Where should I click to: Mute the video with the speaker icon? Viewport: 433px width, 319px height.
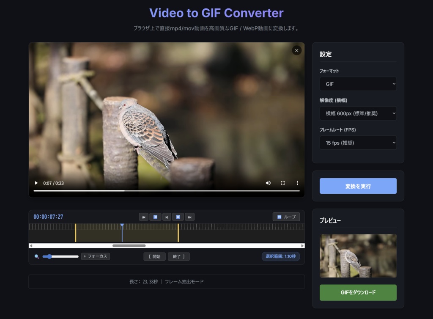[x=268, y=183]
